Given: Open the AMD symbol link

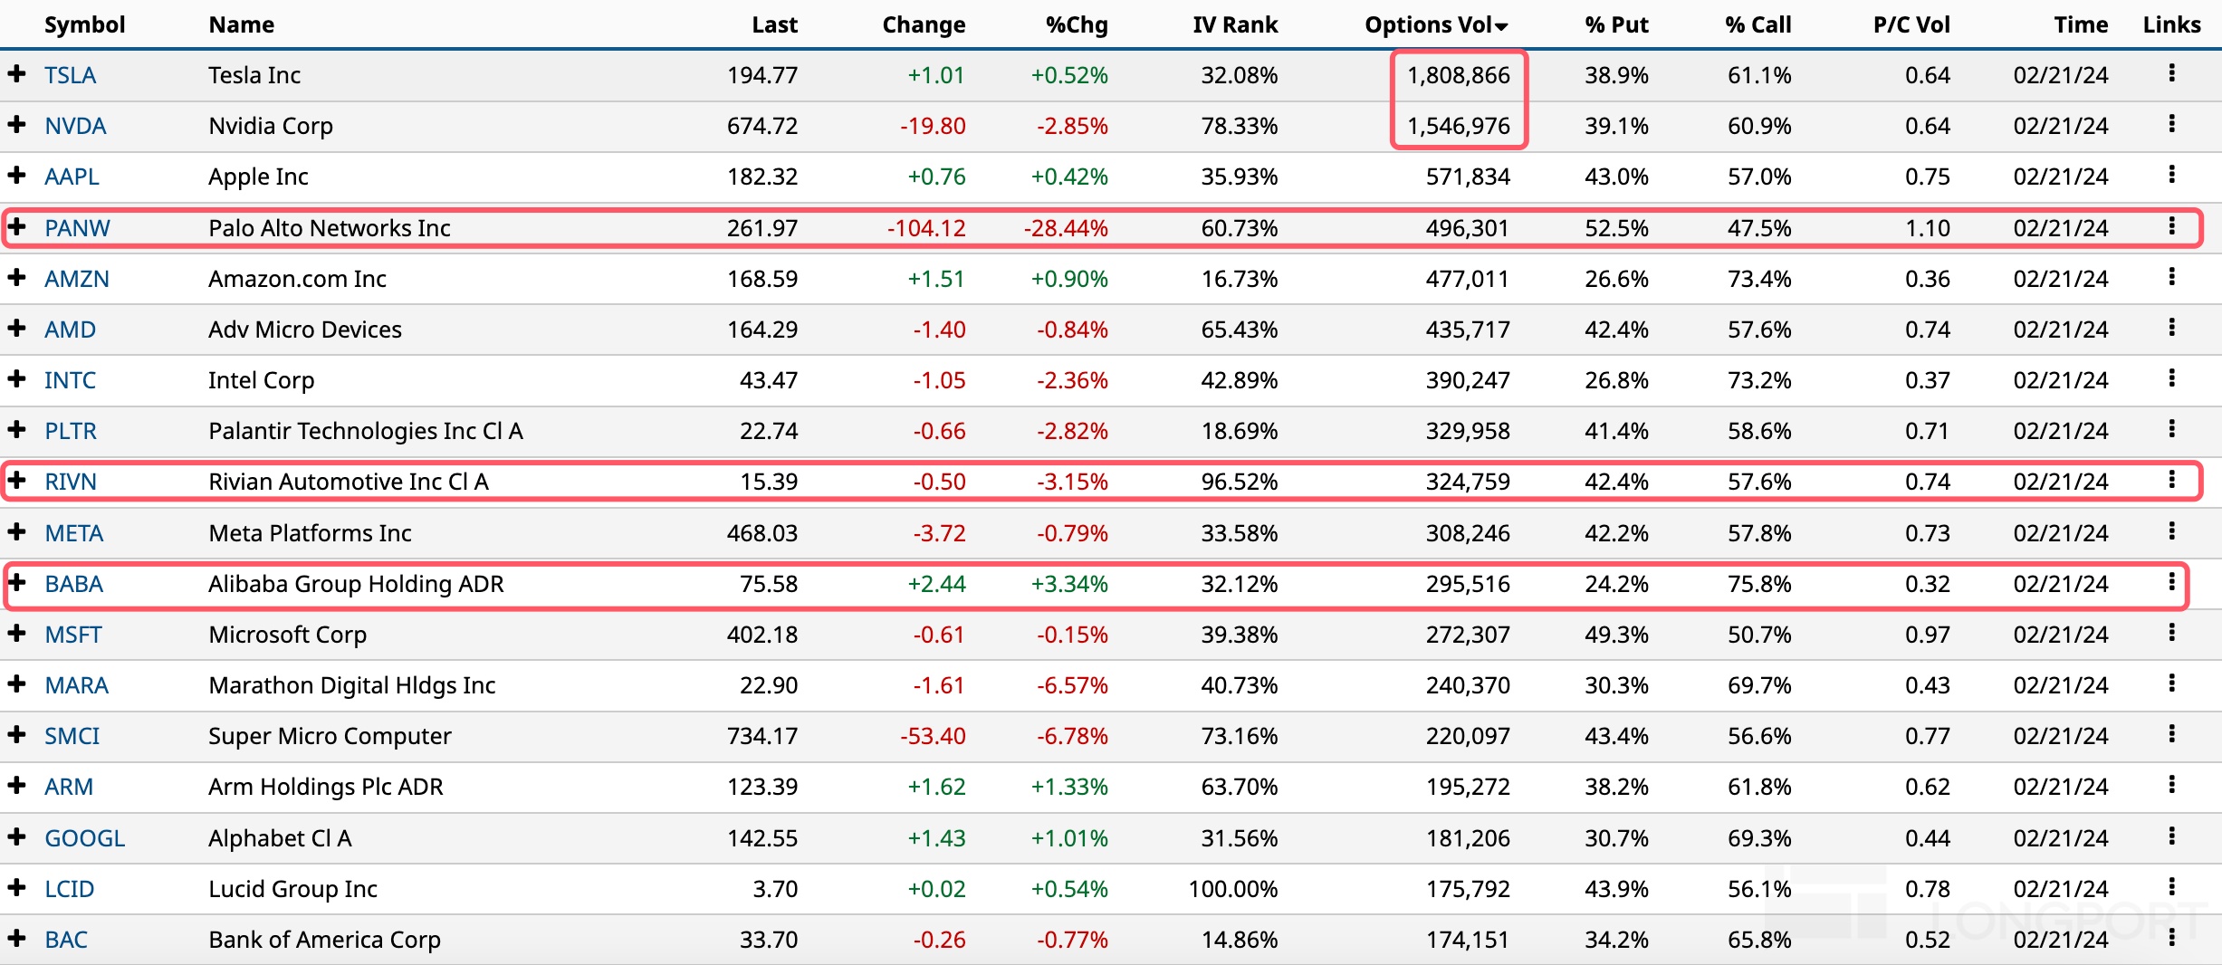Looking at the screenshot, I should tap(71, 330).
